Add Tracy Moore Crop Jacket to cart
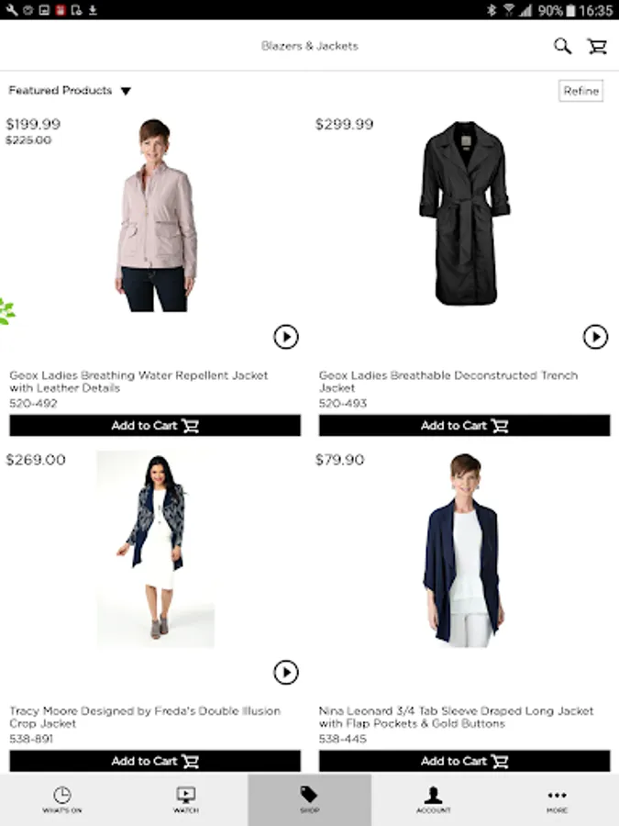 pyautogui.click(x=155, y=761)
